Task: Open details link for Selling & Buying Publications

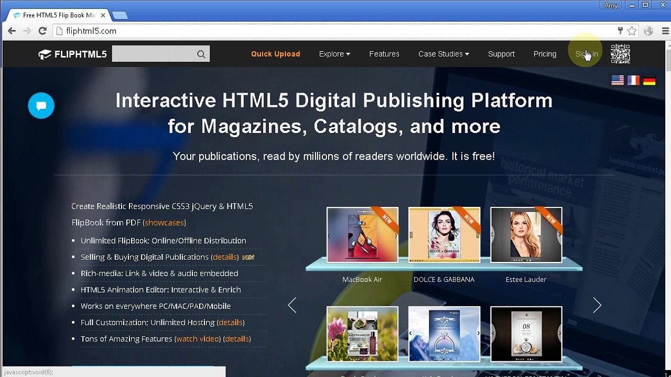Action: 225,257
